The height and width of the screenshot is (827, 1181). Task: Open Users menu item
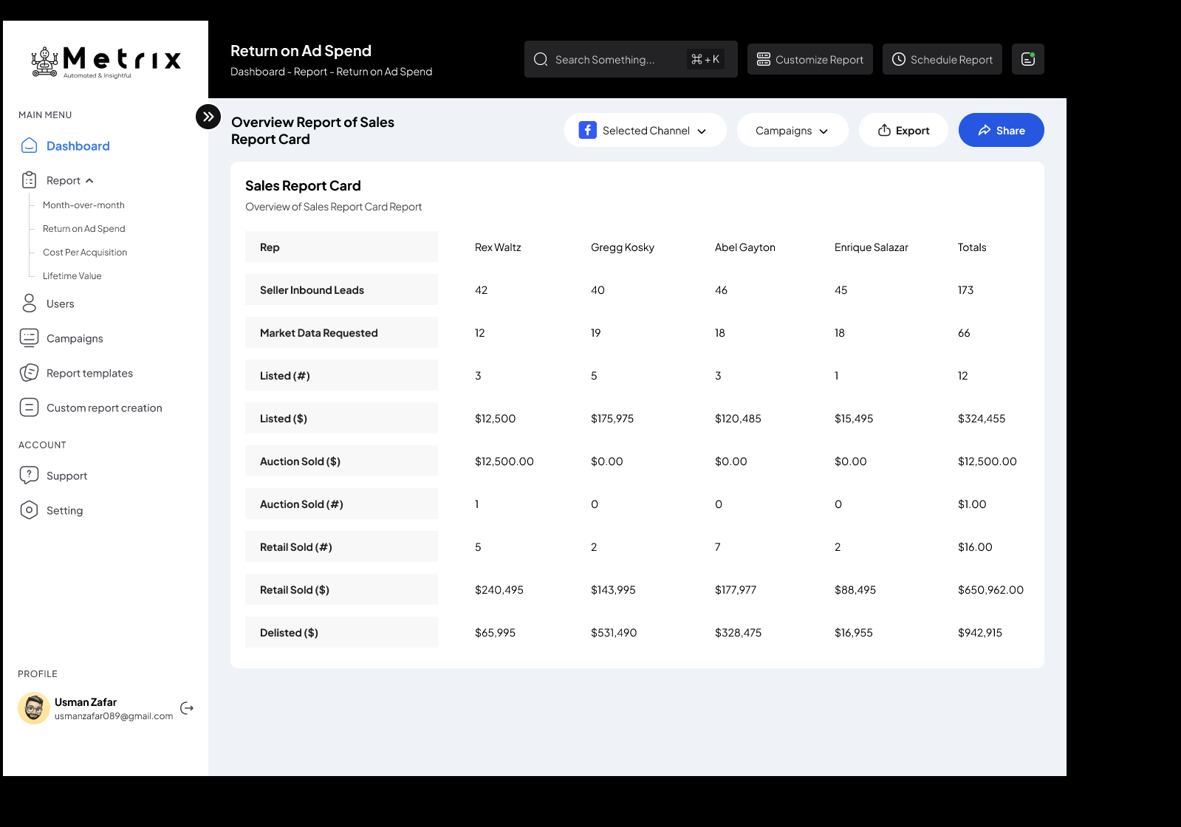coord(61,303)
